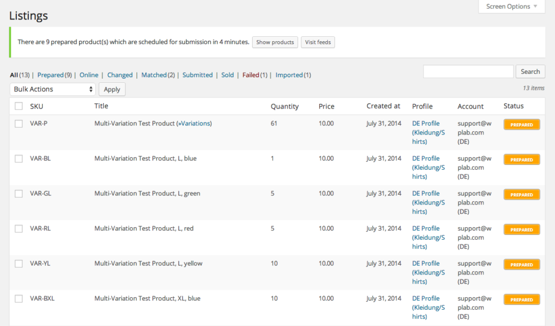Apply the selected bulk action

click(x=112, y=89)
